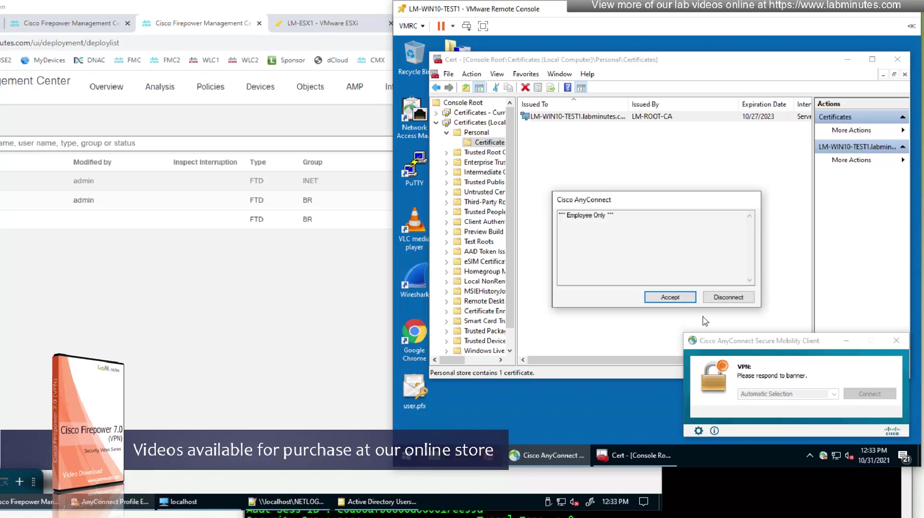
Task: Click the red Delete icon in MMC toolbar
Action: 525,87
